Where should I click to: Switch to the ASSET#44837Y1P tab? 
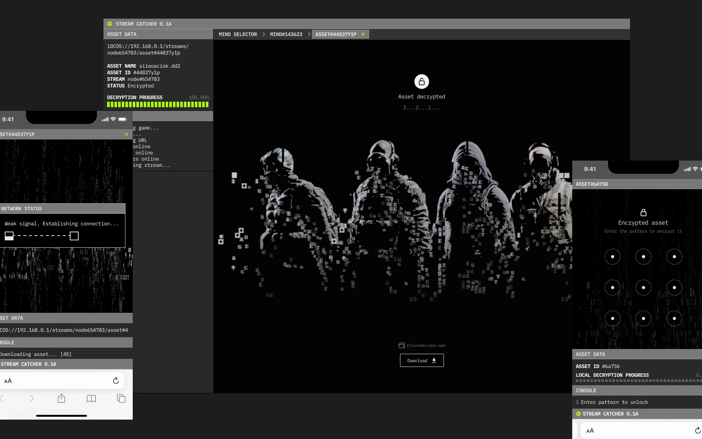[x=336, y=34]
